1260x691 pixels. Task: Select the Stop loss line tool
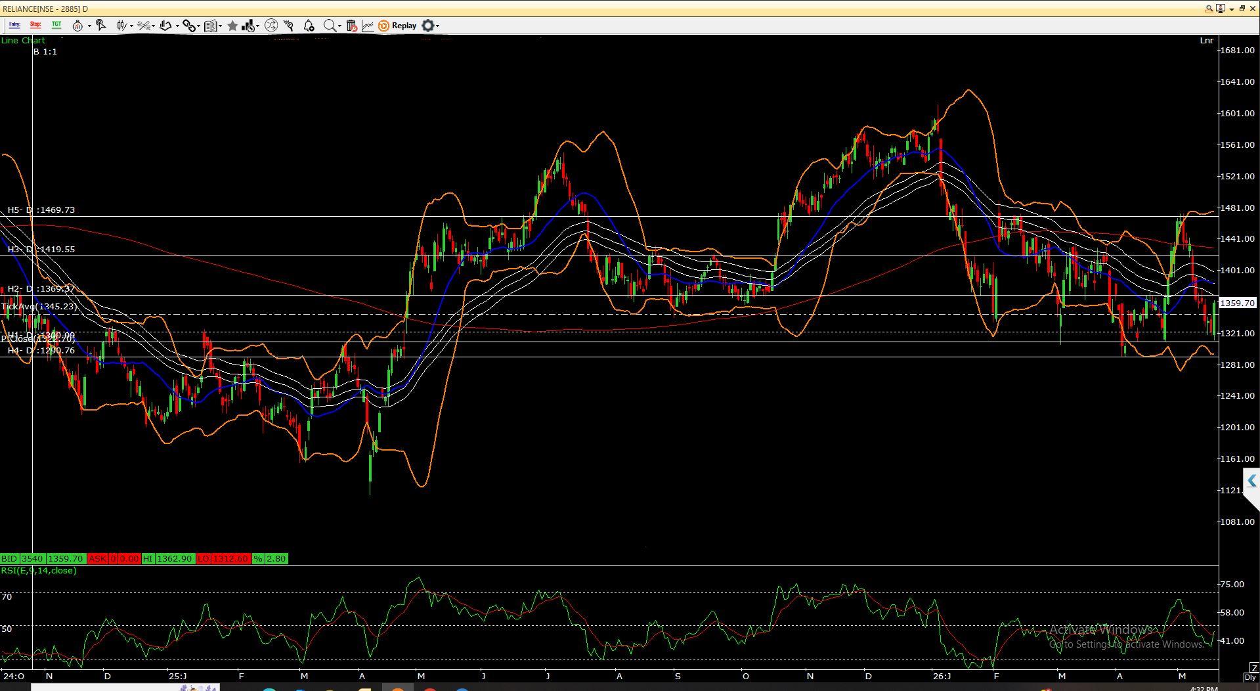click(35, 25)
